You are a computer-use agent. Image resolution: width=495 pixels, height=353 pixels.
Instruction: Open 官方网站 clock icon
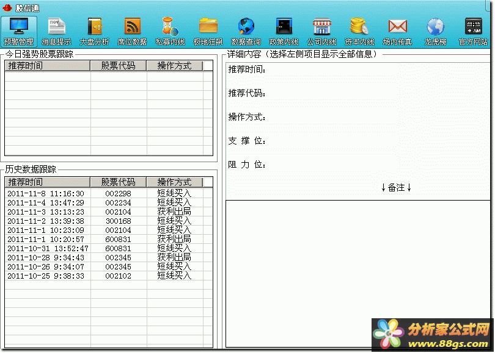pyautogui.click(x=473, y=31)
